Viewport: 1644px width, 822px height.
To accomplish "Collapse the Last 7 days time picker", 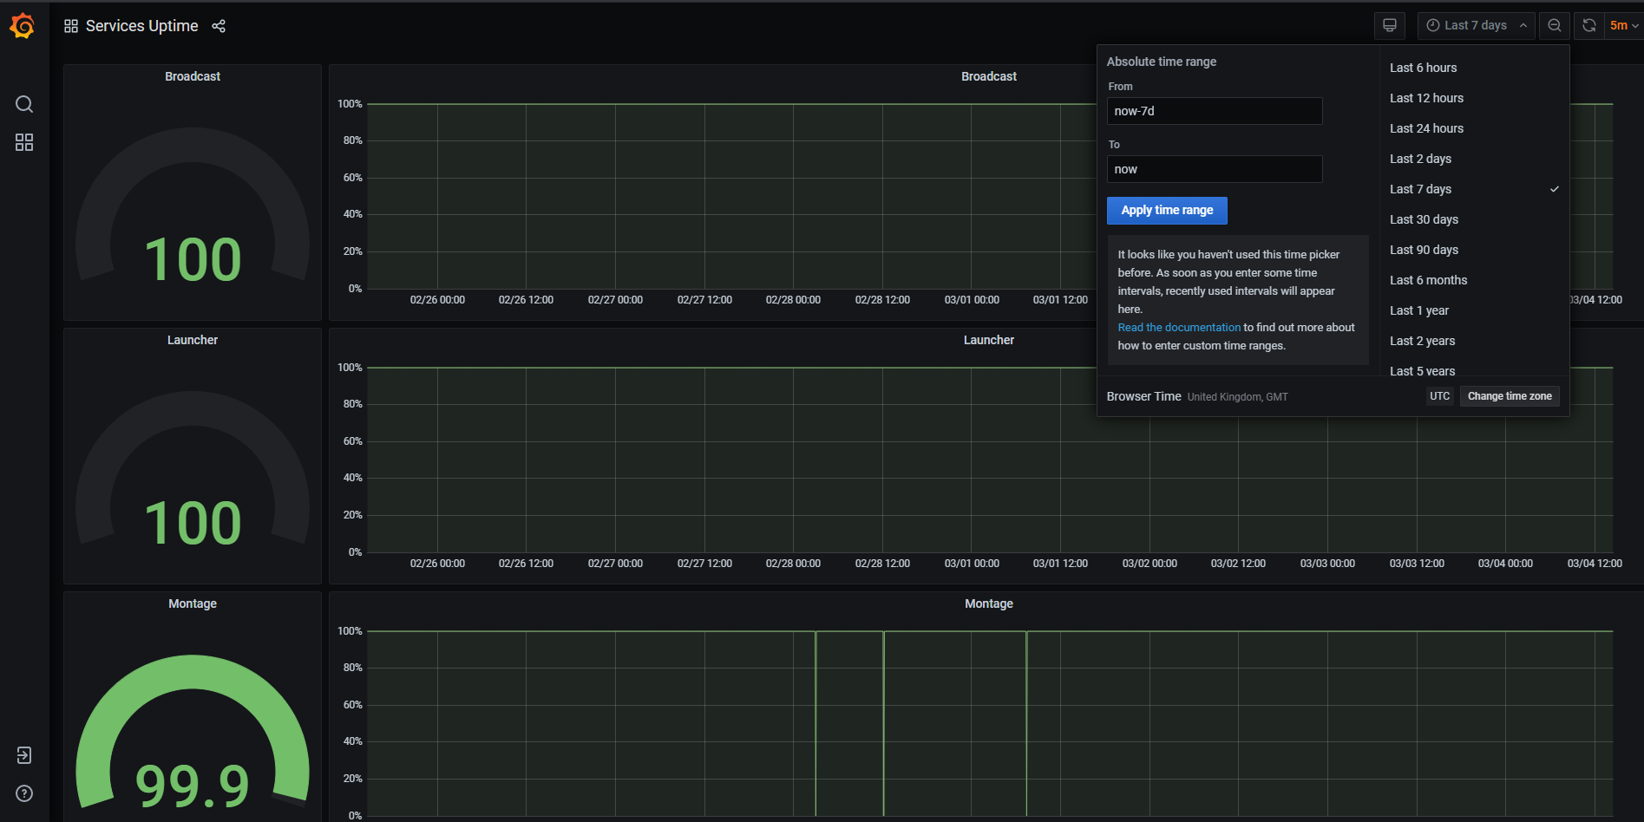I will [x=1477, y=26].
